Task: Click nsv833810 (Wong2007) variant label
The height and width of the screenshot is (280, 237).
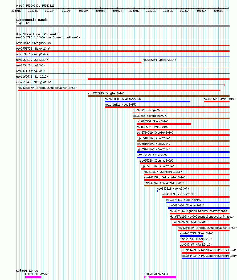Action: click(32, 54)
